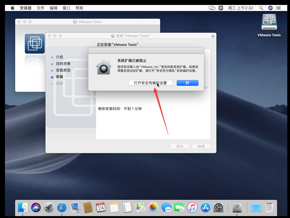The width and height of the screenshot is (290, 218).
Task: Select the 安装 step in sidebar
Action: pos(59,77)
